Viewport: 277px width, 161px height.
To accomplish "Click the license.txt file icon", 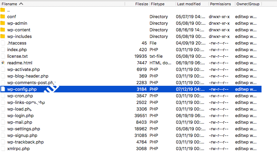I will [3, 56].
